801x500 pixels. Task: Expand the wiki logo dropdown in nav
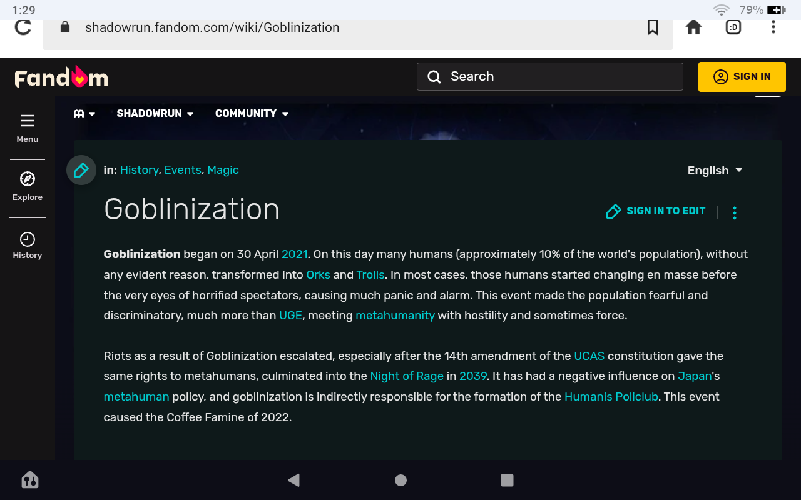84,114
